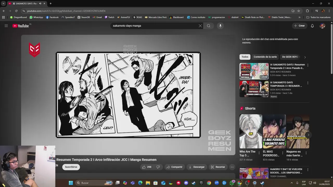Screen dimensions: 333x187
Task: Open volume control in system tray
Action: [315, 183]
